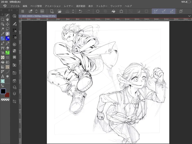
Task: Select the transparent checkered color
Action: point(5,100)
